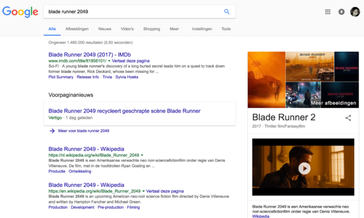Click the magnifying glass search icon

(226, 12)
